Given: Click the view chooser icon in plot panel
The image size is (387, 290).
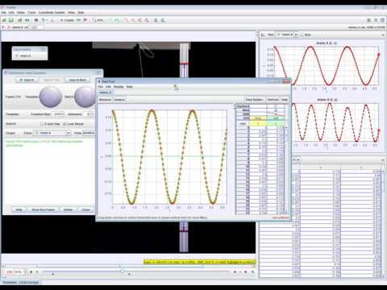Looking at the screenshot, I should (x=263, y=35).
